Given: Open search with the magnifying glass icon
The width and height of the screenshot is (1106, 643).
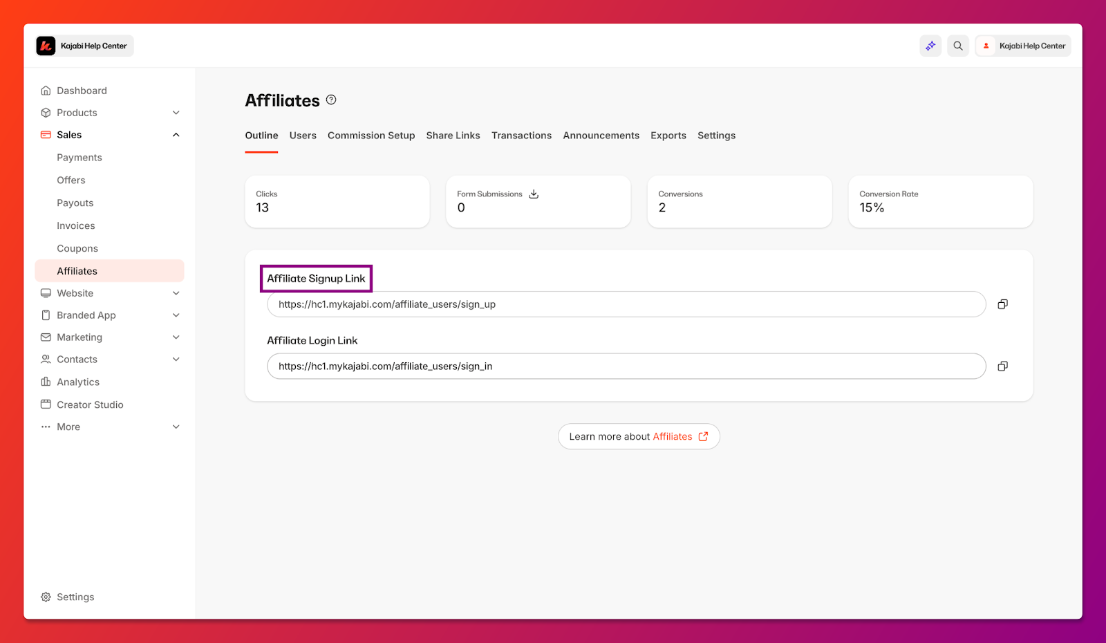Looking at the screenshot, I should pos(958,46).
